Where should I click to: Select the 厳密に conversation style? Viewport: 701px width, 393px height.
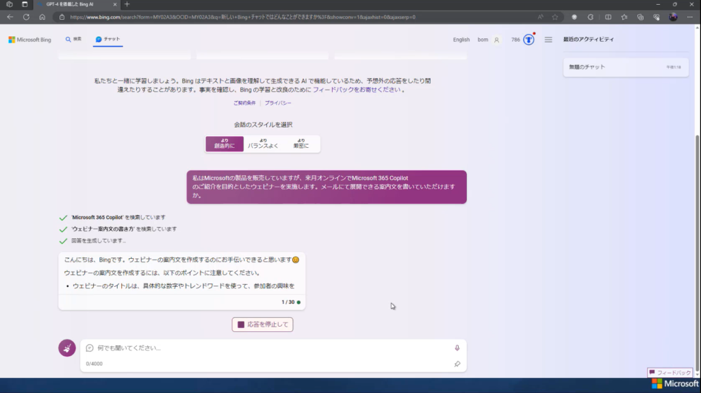pyautogui.click(x=301, y=144)
